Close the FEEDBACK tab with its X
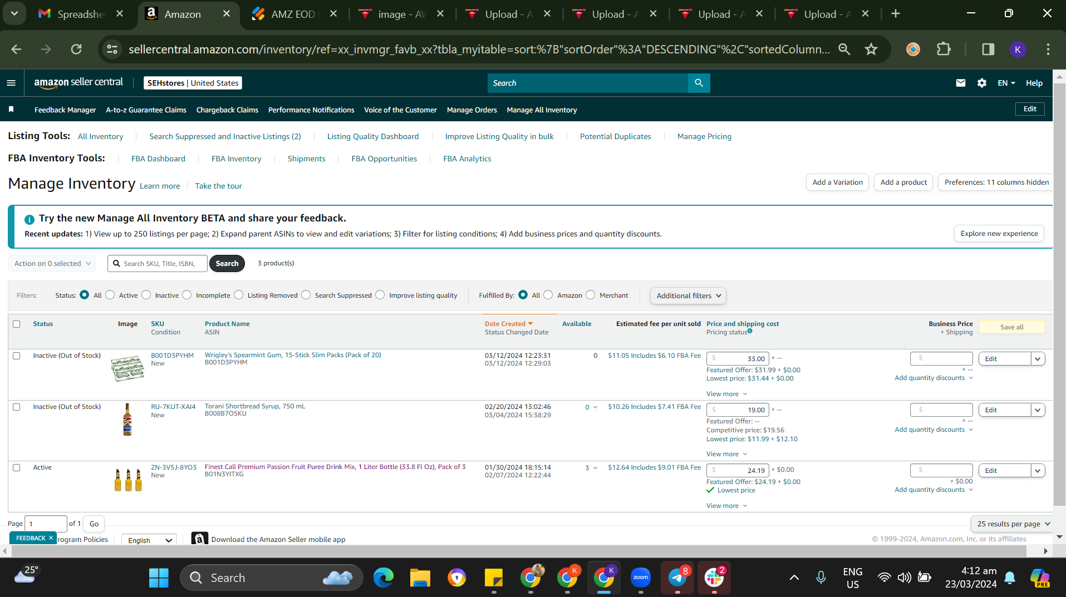 [x=51, y=538]
